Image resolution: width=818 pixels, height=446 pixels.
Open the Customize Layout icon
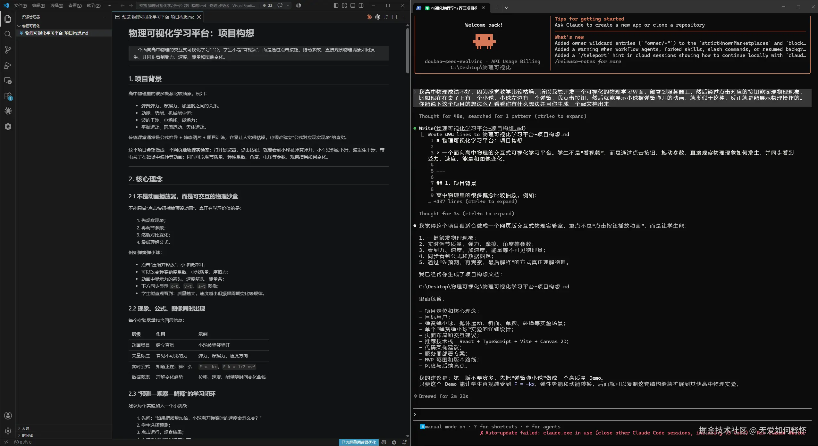coord(344,5)
